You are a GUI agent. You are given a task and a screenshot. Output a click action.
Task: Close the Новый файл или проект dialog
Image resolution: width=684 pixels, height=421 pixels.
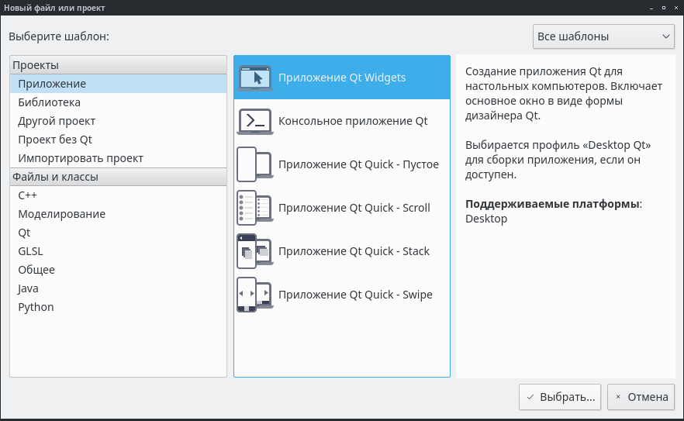pos(675,8)
